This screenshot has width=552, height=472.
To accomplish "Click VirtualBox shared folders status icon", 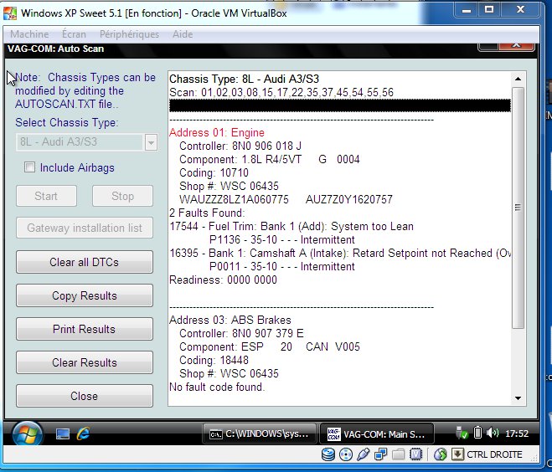I will [398, 454].
